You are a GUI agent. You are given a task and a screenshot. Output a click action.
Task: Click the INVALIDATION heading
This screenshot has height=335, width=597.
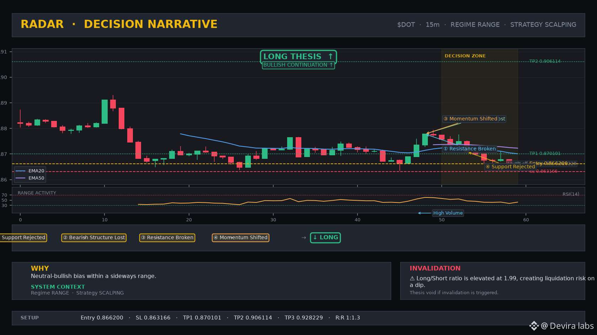coord(435,268)
